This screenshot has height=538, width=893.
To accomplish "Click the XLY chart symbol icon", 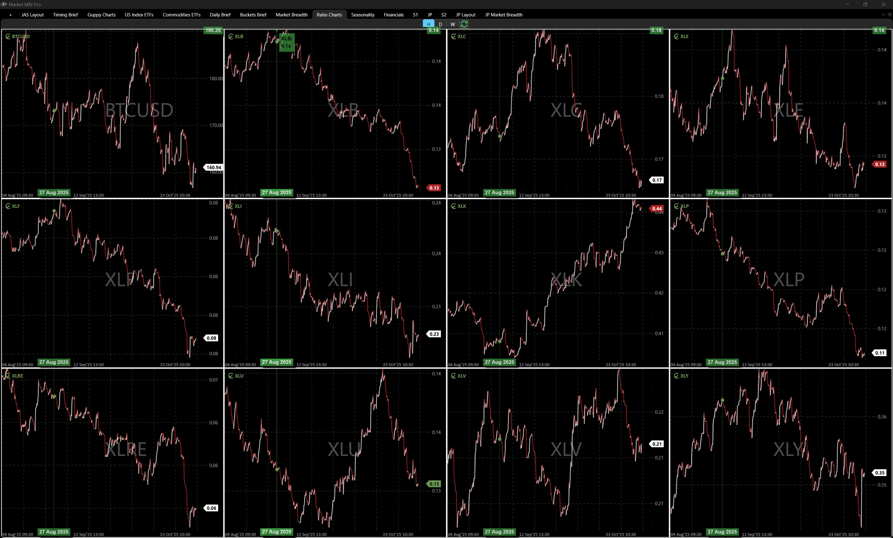I will pyautogui.click(x=676, y=376).
